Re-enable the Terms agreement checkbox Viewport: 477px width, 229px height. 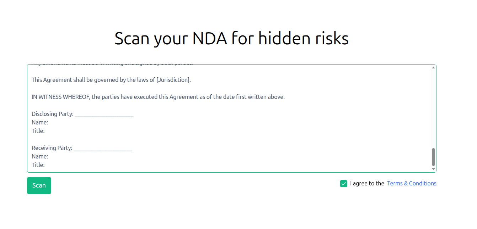(343, 184)
